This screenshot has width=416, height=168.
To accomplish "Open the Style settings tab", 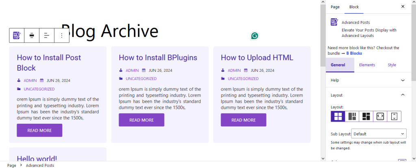I will coord(392,65).
